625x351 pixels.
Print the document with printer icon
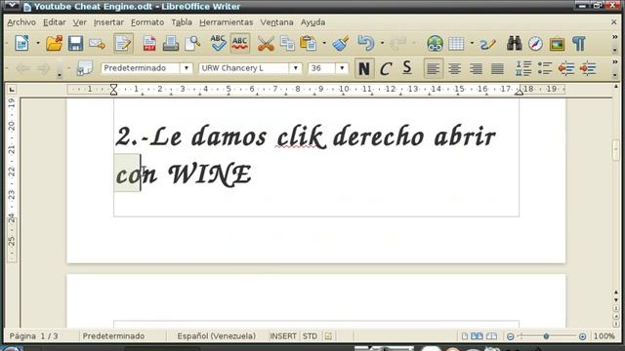pyautogui.click(x=171, y=43)
